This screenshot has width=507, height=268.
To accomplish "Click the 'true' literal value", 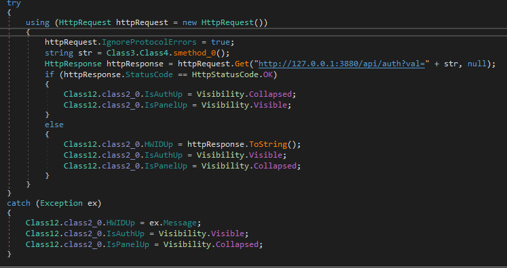I will click(x=220, y=42).
